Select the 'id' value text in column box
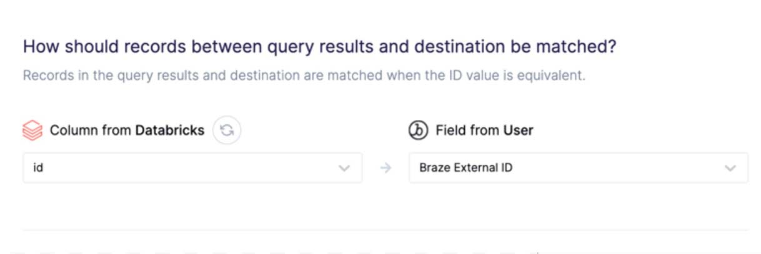 (38, 168)
